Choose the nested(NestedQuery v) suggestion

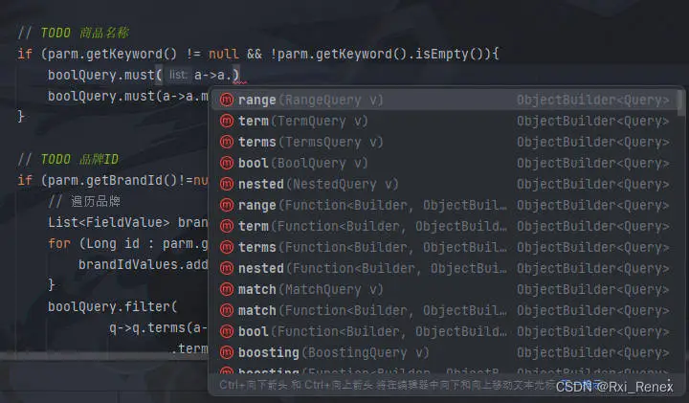[x=445, y=184]
